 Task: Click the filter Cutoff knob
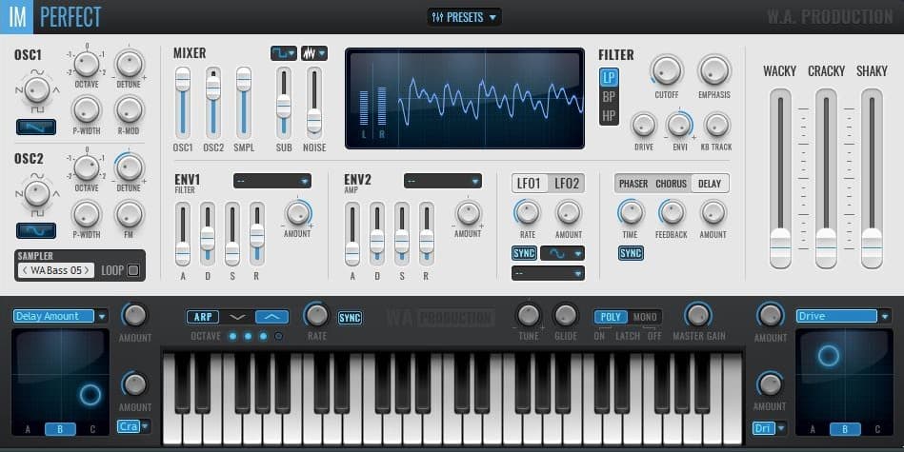[x=667, y=70]
